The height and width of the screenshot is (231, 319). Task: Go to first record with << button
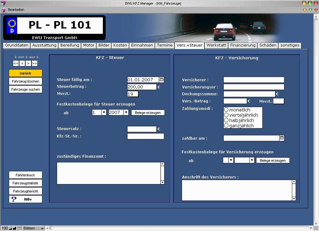[16, 63]
